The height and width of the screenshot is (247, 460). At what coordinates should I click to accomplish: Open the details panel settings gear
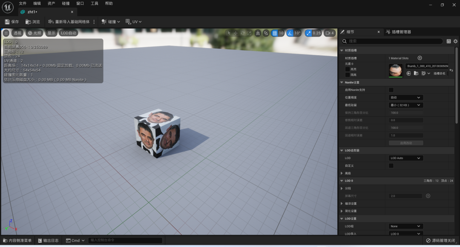[455, 41]
